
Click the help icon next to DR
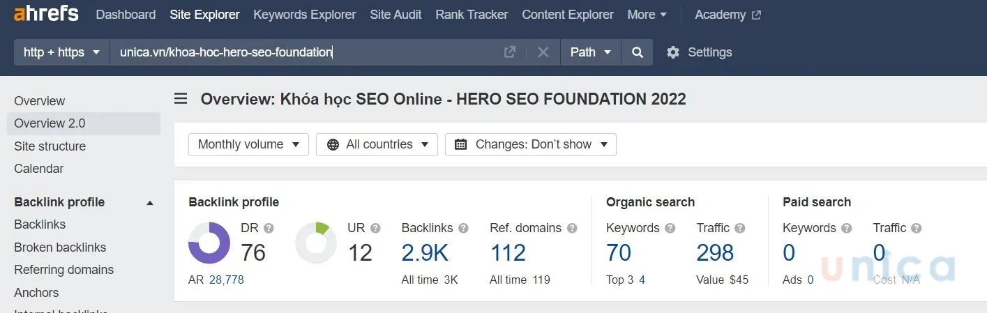tap(269, 228)
